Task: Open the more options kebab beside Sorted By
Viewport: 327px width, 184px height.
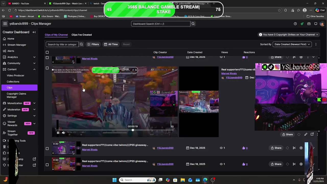Action: 316,44
